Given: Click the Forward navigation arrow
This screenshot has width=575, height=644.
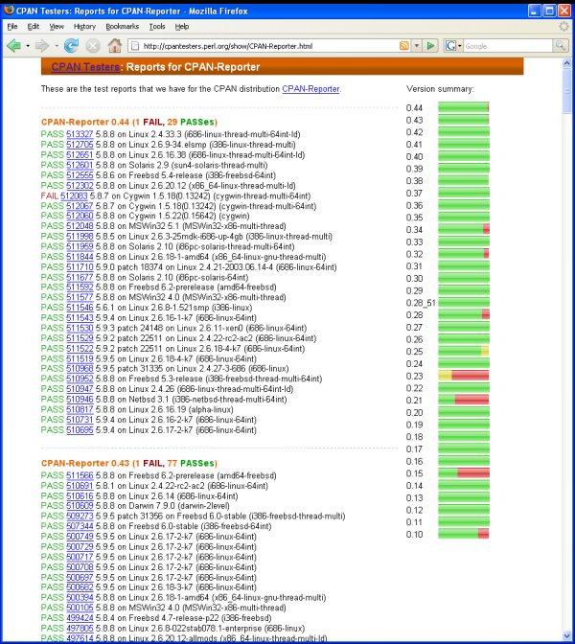Looking at the screenshot, I should [x=42, y=46].
